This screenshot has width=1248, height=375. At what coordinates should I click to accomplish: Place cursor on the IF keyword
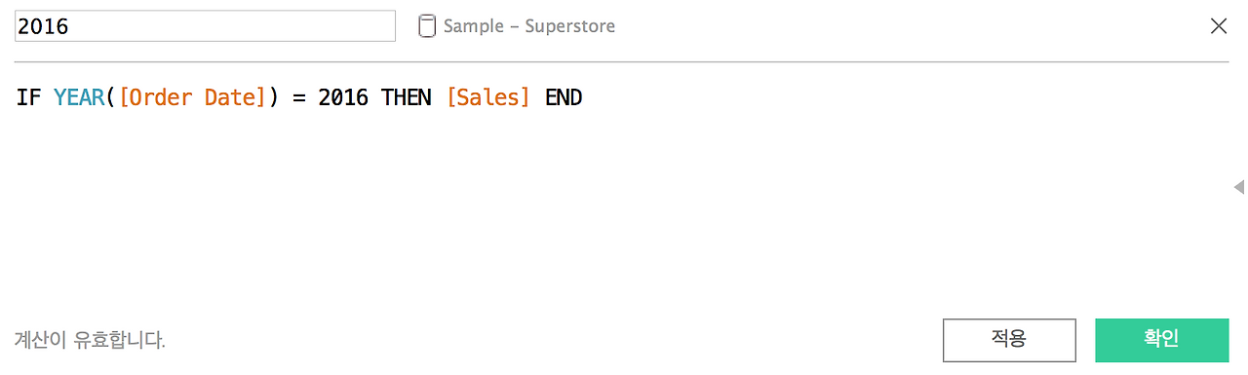28,97
